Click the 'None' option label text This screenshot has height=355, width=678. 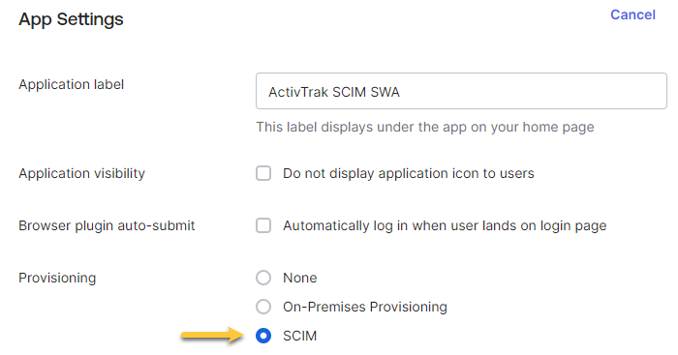300,278
